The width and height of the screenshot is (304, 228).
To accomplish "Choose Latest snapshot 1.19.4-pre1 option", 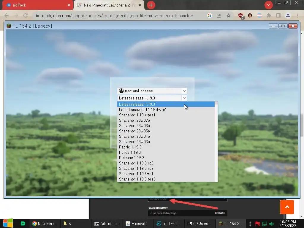I will tap(166, 110).
